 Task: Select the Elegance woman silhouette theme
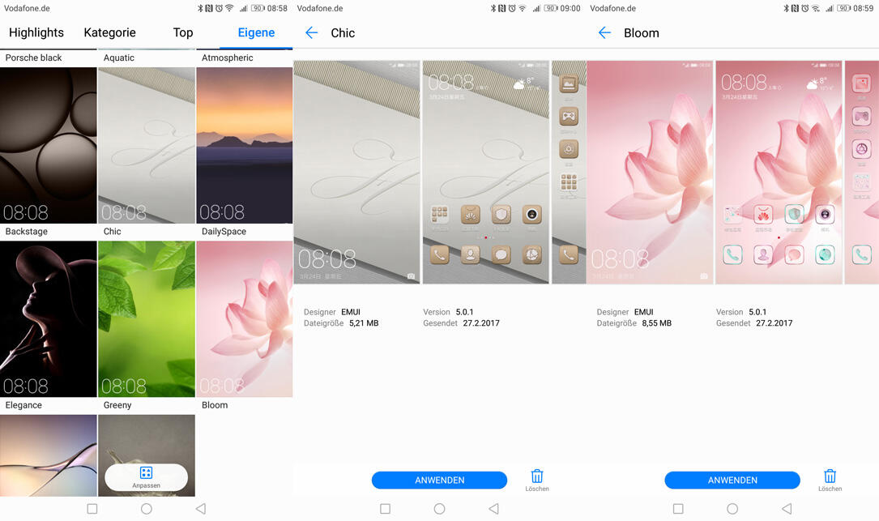(49, 318)
